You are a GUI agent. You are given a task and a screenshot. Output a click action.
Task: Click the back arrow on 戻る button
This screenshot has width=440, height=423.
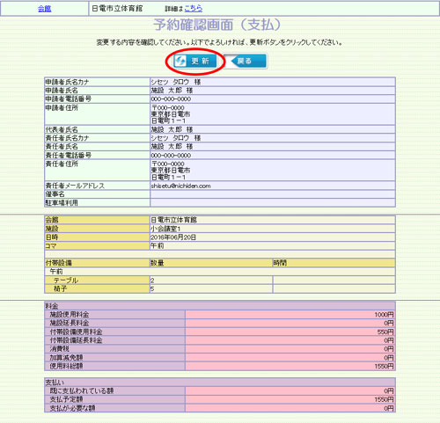[234, 62]
